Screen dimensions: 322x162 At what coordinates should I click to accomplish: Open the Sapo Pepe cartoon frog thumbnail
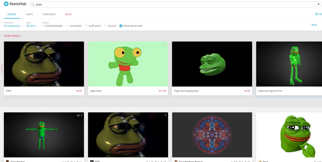point(128,64)
